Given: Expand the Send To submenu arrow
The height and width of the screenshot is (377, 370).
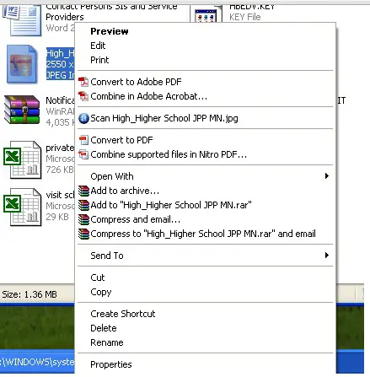Looking at the screenshot, I should click(326, 256).
